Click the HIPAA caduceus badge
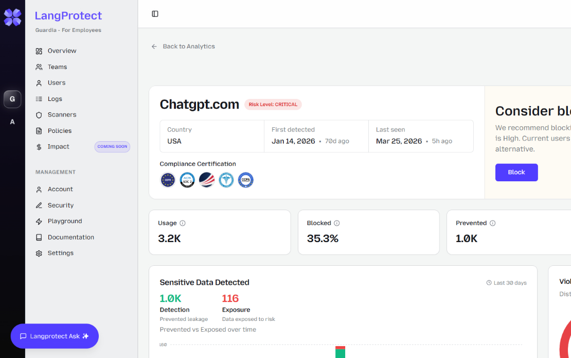This screenshot has height=358, width=571. point(226,180)
